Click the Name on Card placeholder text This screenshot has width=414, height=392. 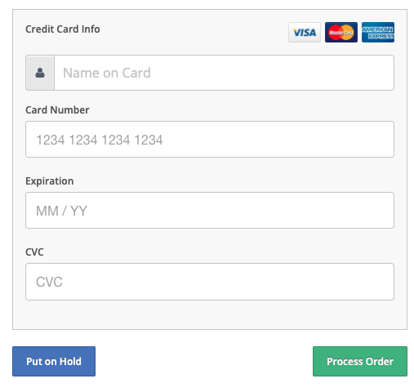pyautogui.click(x=107, y=73)
